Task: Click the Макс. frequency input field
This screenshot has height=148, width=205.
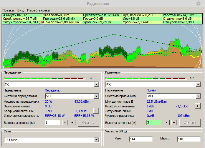Action: [x=189, y=139]
